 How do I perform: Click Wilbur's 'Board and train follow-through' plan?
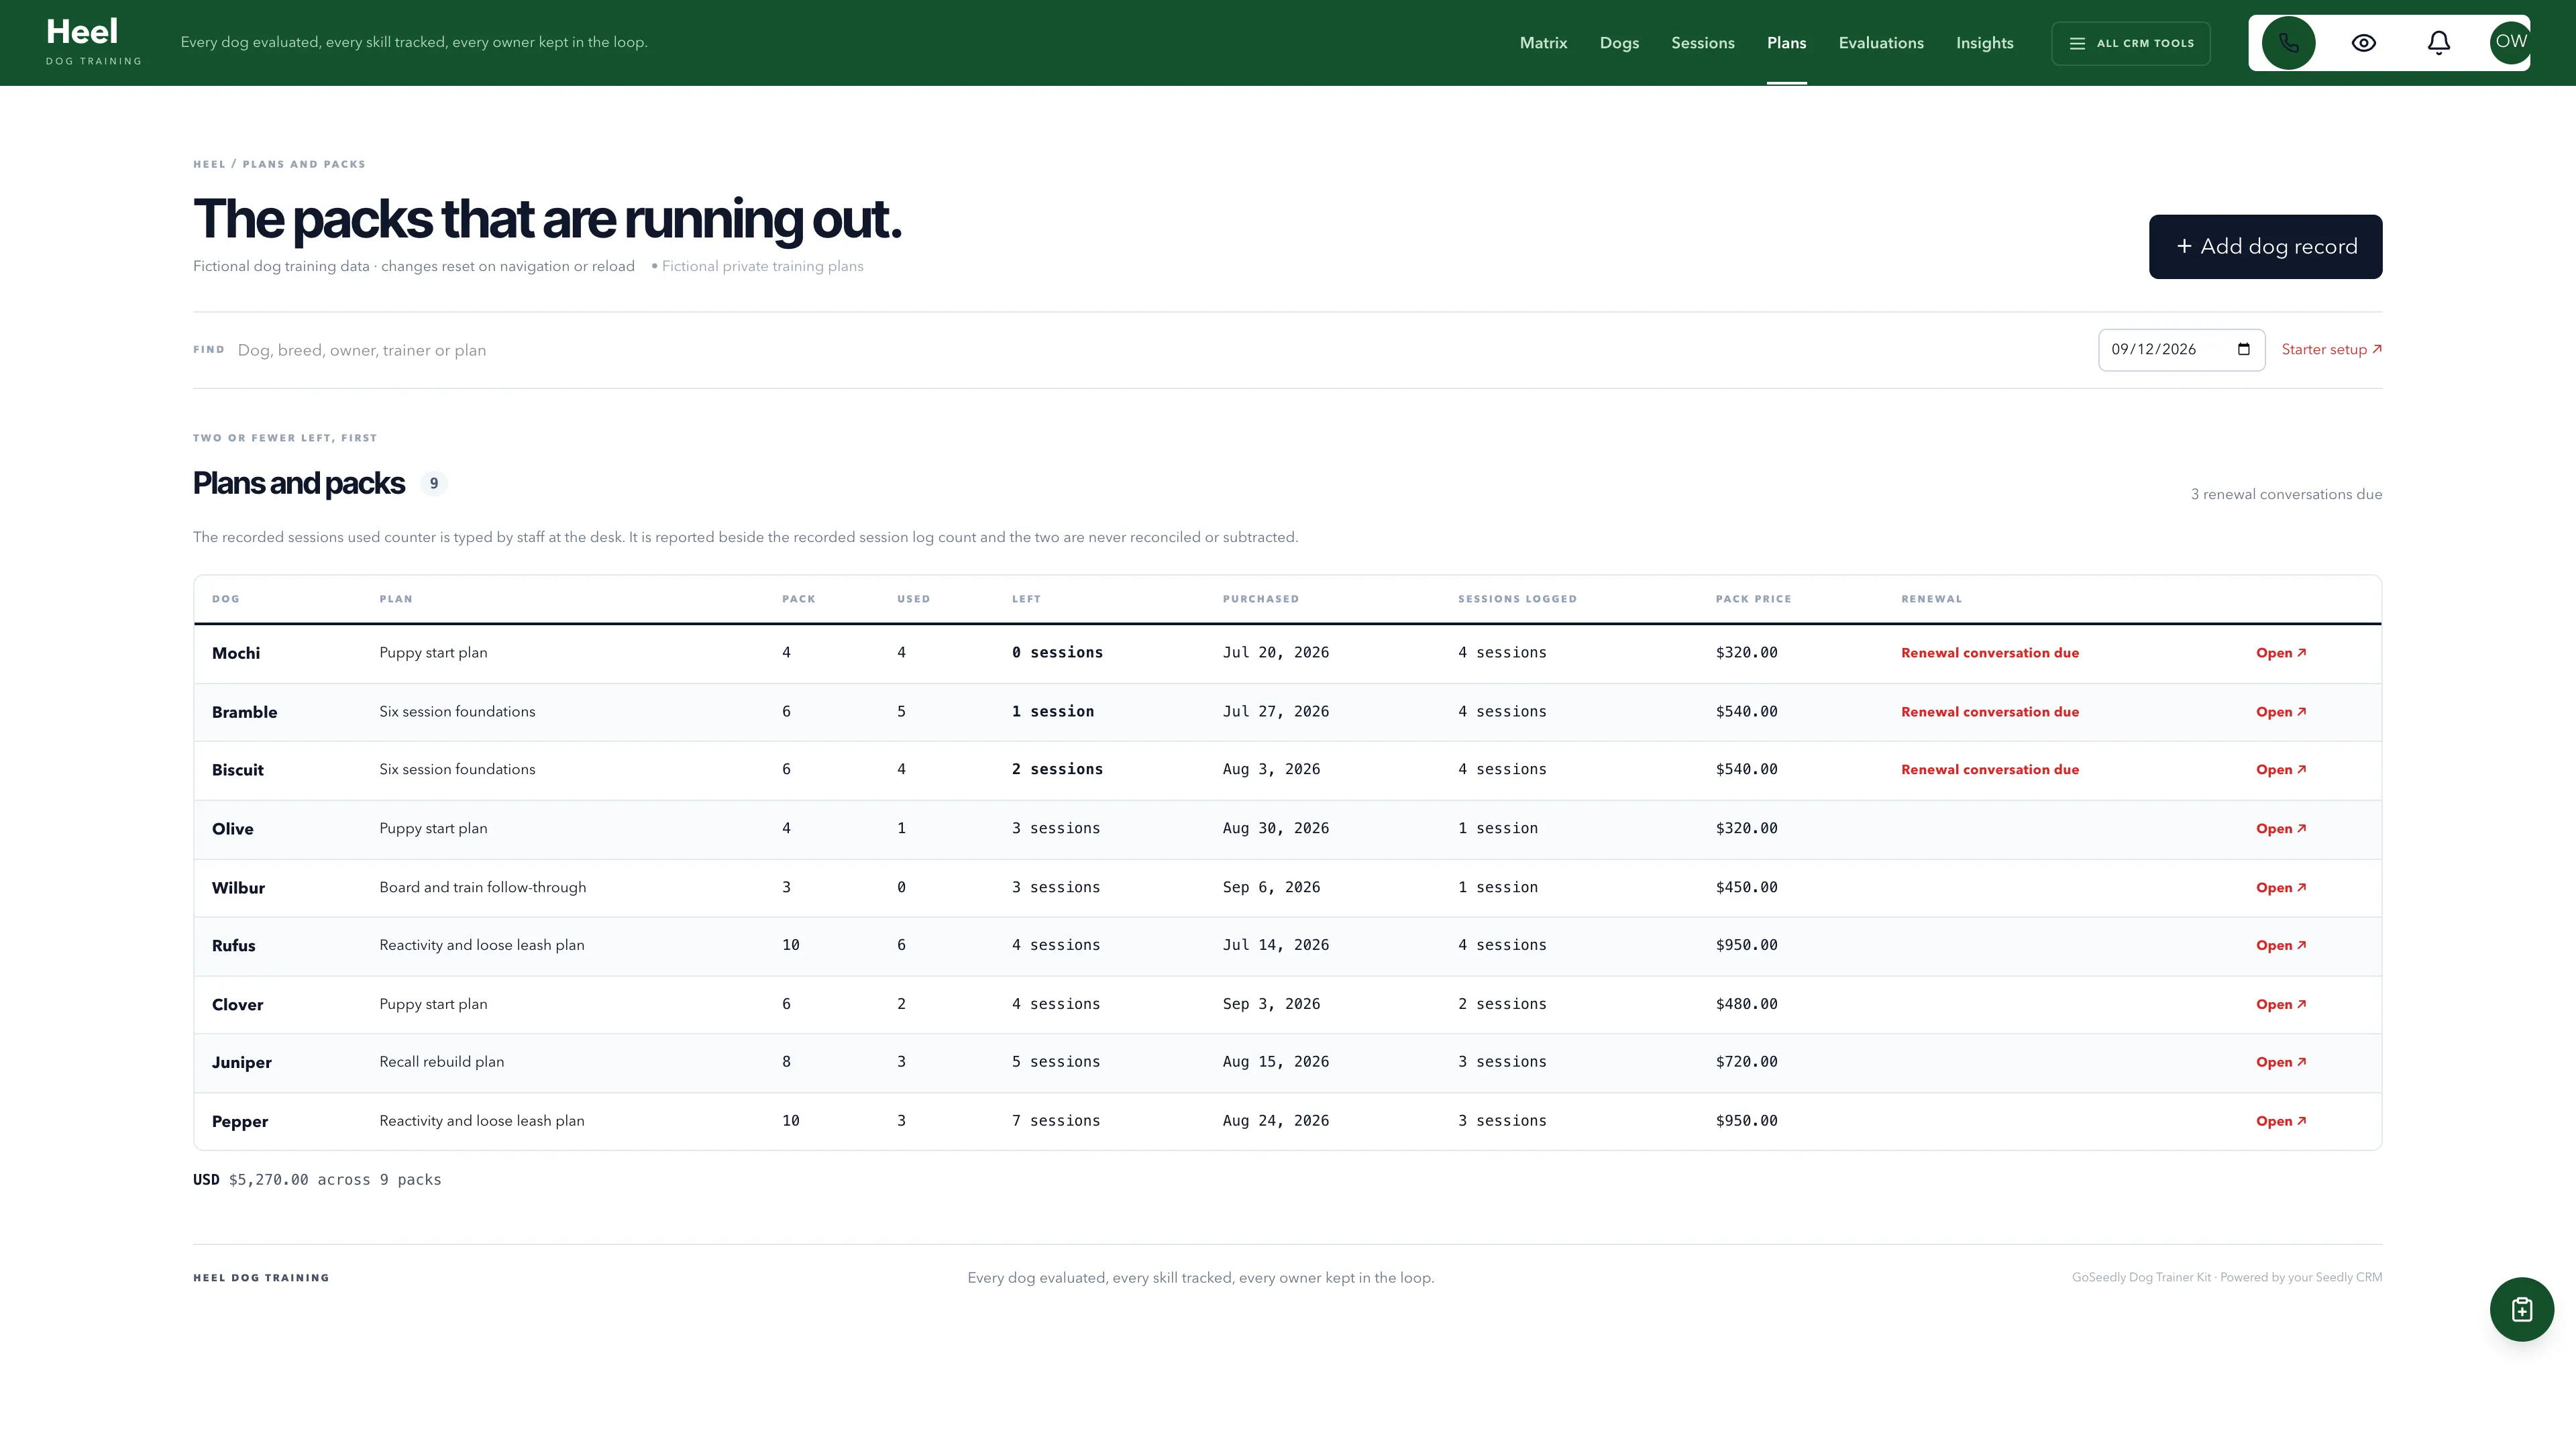click(482, 887)
